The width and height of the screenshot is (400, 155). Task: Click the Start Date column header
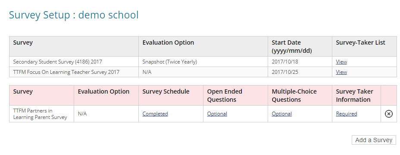pyautogui.click(x=300, y=46)
